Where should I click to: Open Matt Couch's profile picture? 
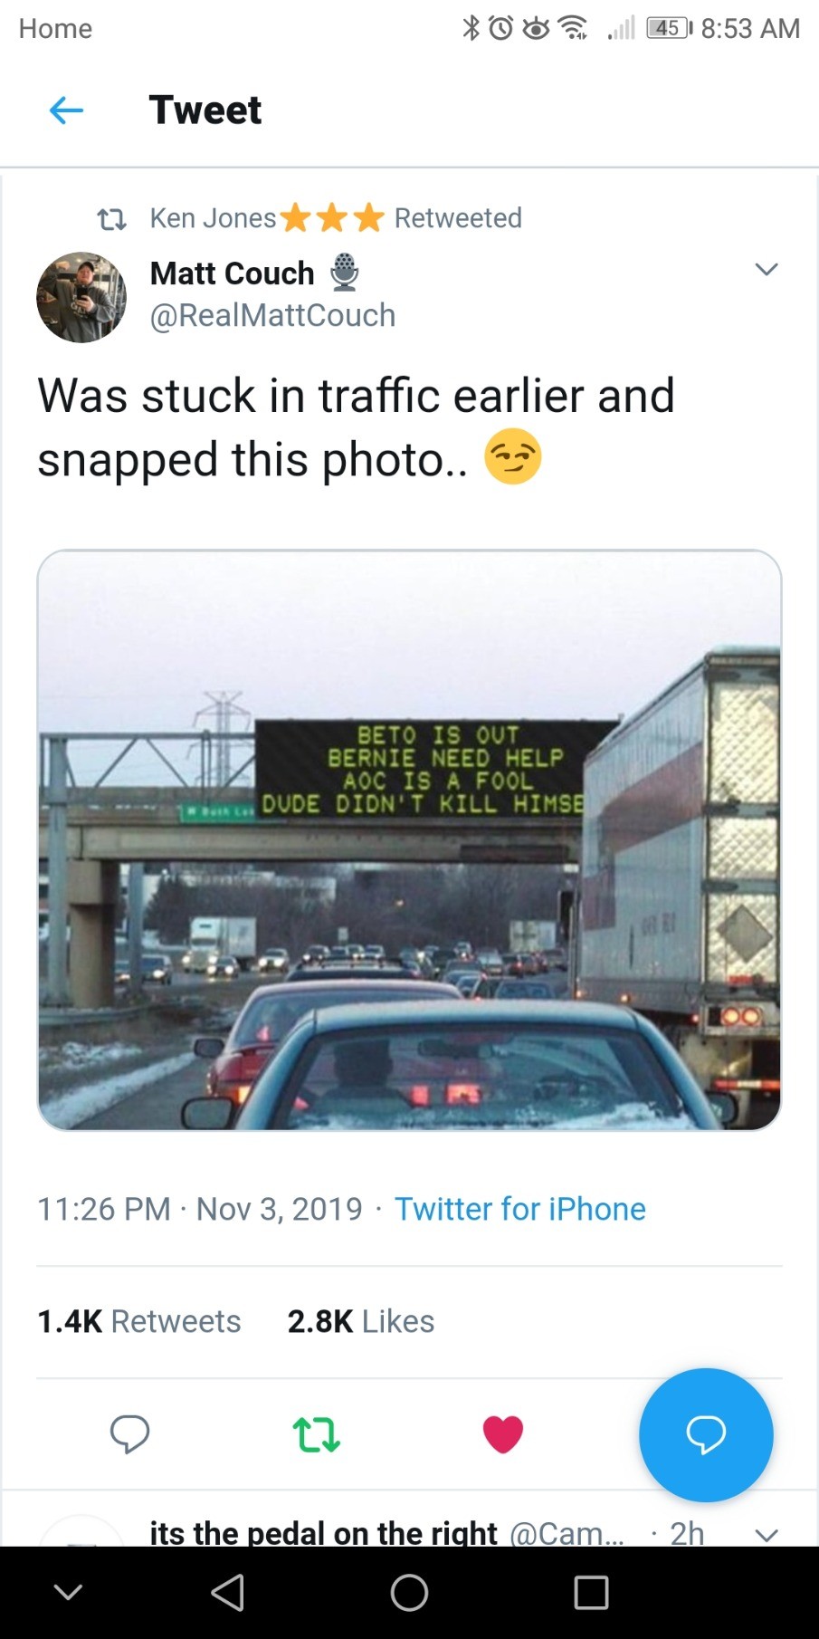(81, 297)
